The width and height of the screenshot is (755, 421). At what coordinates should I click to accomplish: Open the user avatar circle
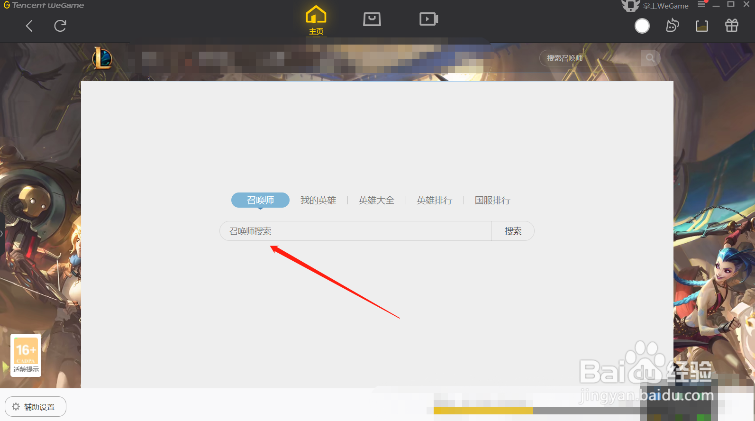click(x=642, y=26)
